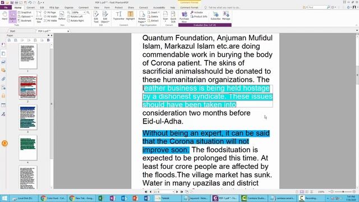This screenshot has height=202, width=359.
Task: Click Rotate Right
Action: [x=76, y=21]
